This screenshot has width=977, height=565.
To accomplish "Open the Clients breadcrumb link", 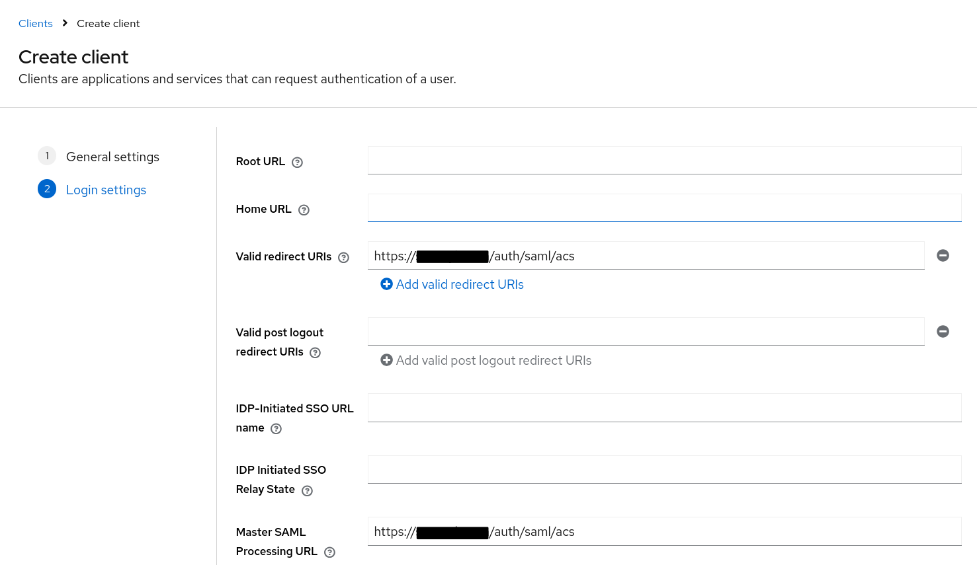I will 35,23.
